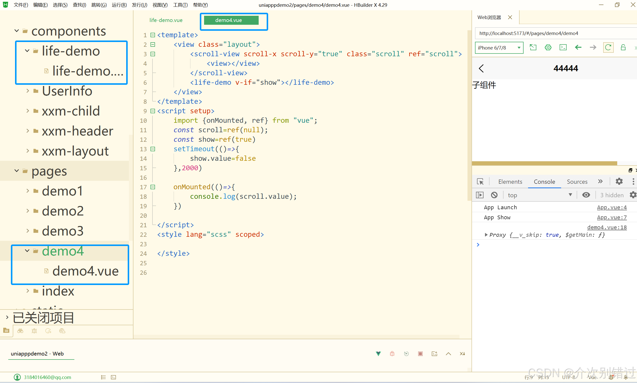637x383 pixels.
Task: Toggle the lock icon in browser toolbar
Action: tap(623, 47)
